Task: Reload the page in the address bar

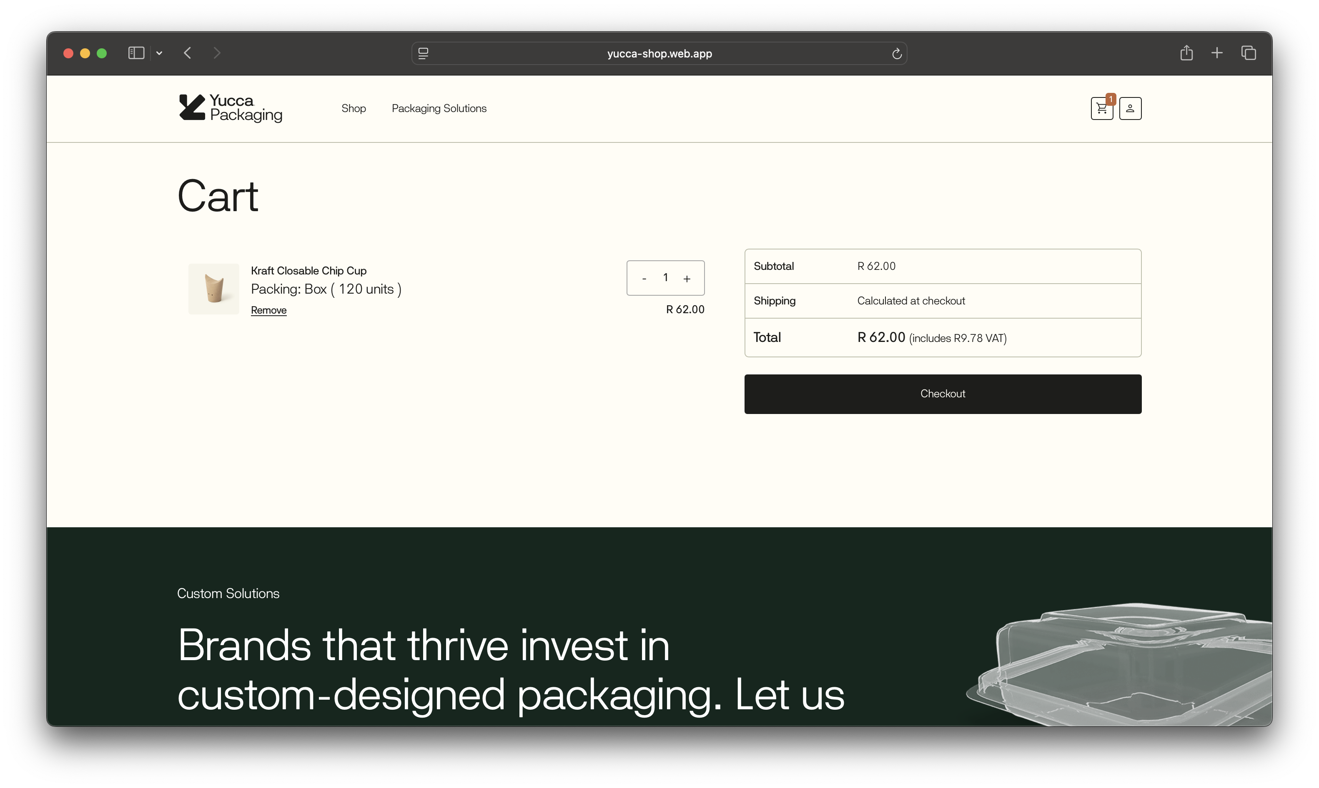Action: pyautogui.click(x=897, y=54)
